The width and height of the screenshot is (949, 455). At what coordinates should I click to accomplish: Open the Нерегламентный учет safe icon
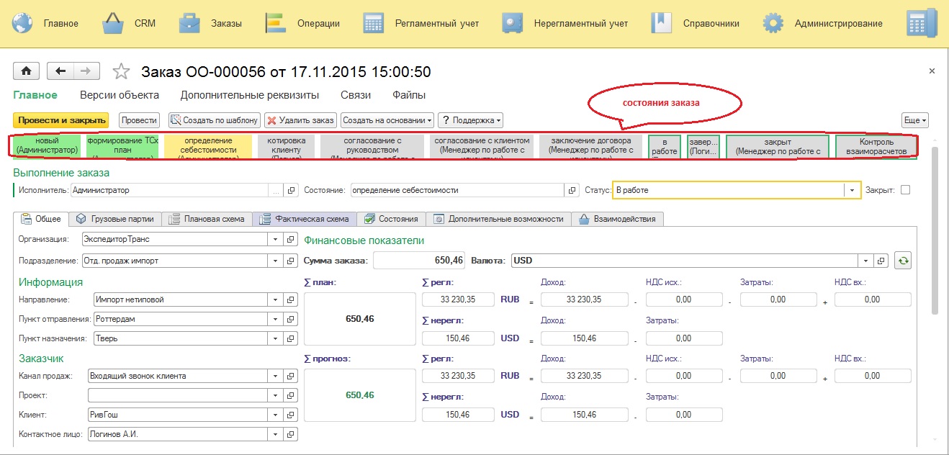tap(513, 23)
